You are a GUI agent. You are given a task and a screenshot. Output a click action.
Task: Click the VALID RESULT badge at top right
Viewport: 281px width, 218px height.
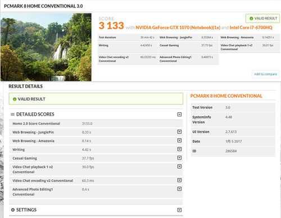263,19
